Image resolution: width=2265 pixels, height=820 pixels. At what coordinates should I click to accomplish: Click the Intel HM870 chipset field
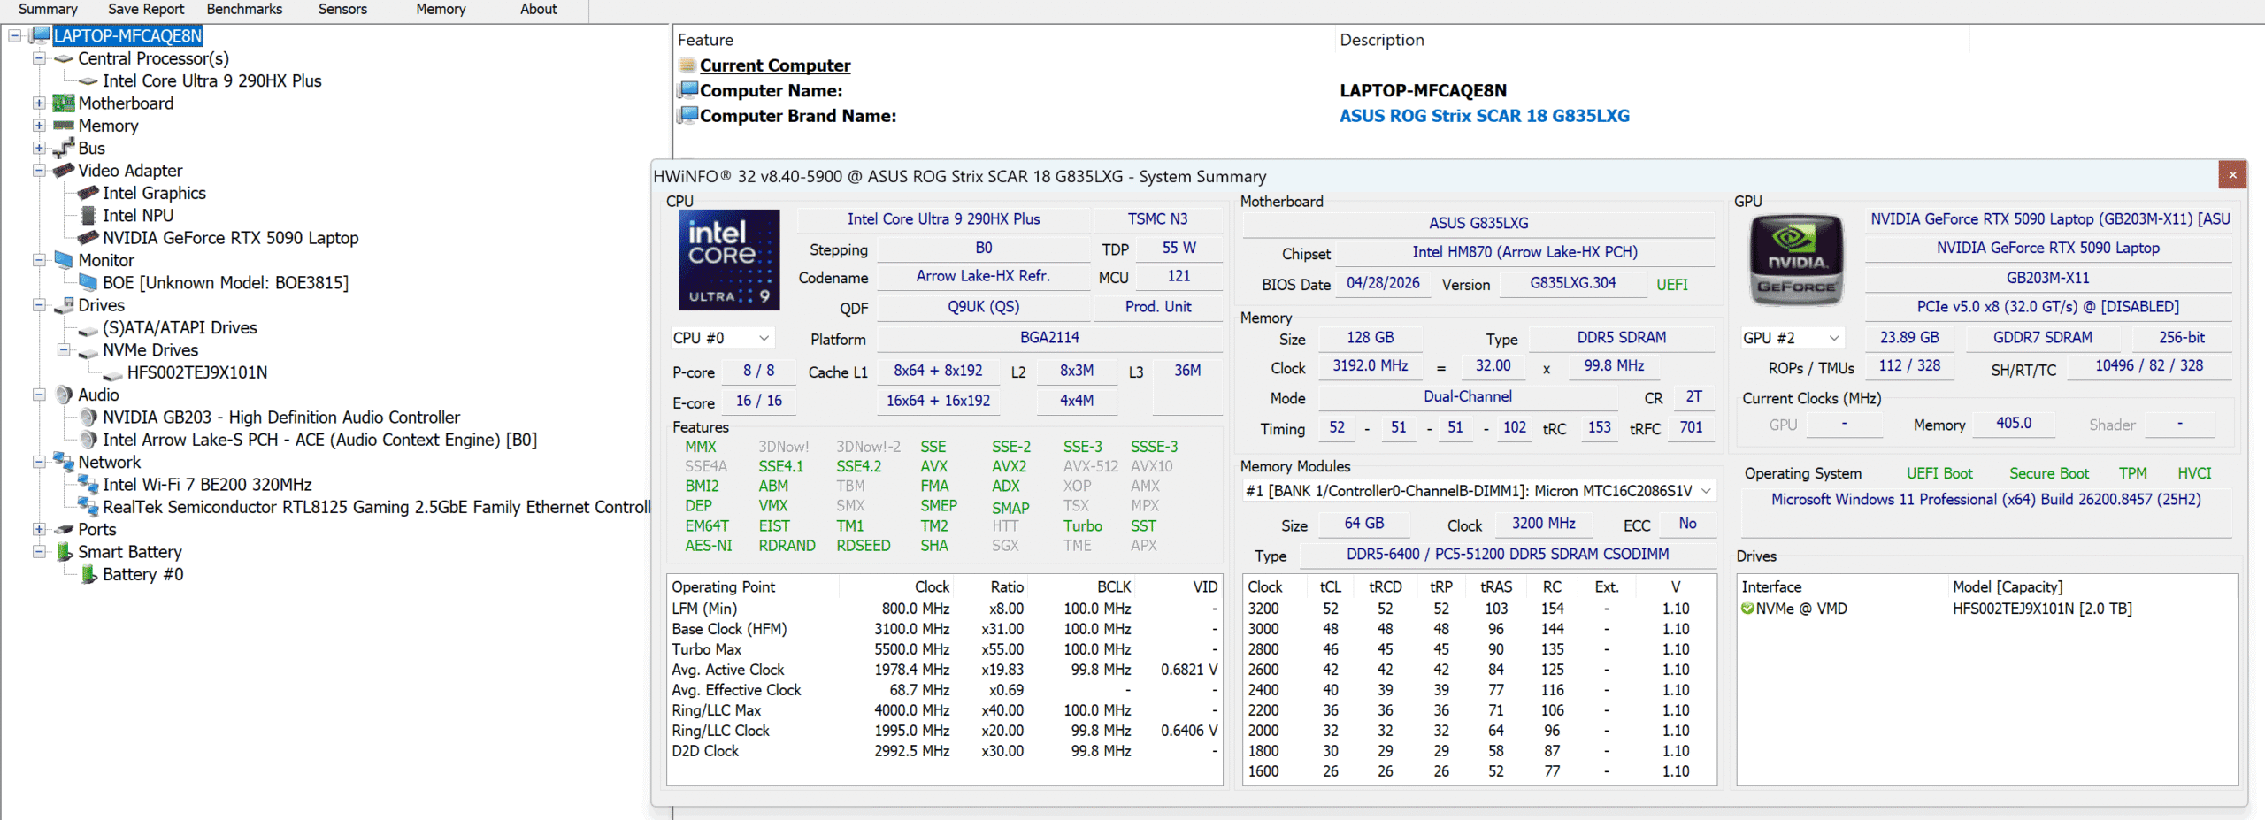[1524, 252]
